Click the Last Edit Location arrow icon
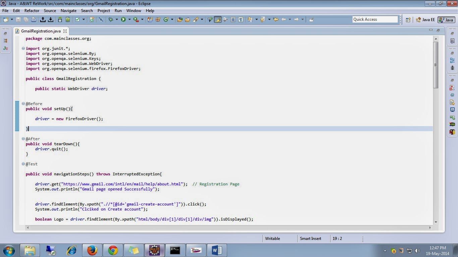Viewport: 458px width, 257px height. coord(276,20)
